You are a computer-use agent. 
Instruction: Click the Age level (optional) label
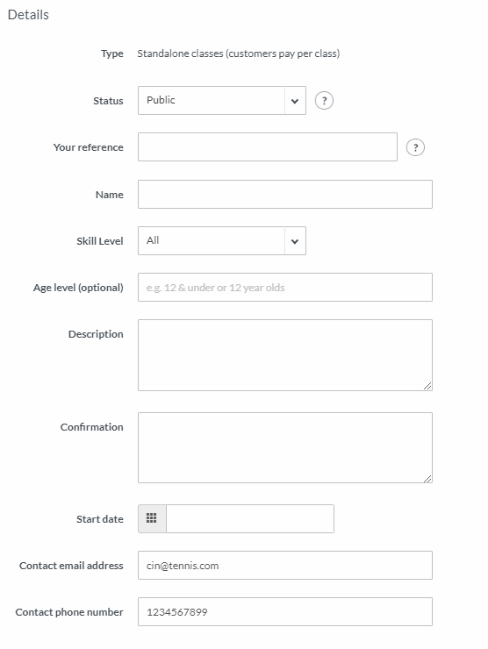click(78, 288)
